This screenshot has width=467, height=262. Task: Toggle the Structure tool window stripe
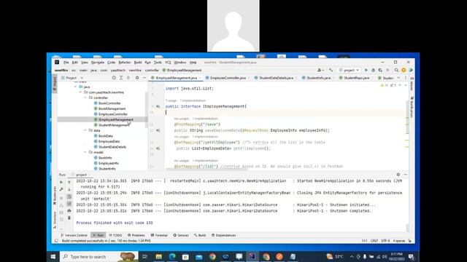[x=55, y=220]
